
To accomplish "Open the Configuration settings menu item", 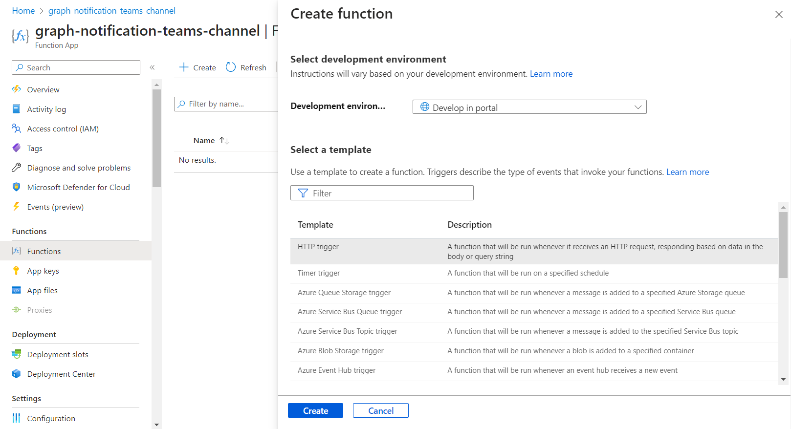I will coord(51,418).
